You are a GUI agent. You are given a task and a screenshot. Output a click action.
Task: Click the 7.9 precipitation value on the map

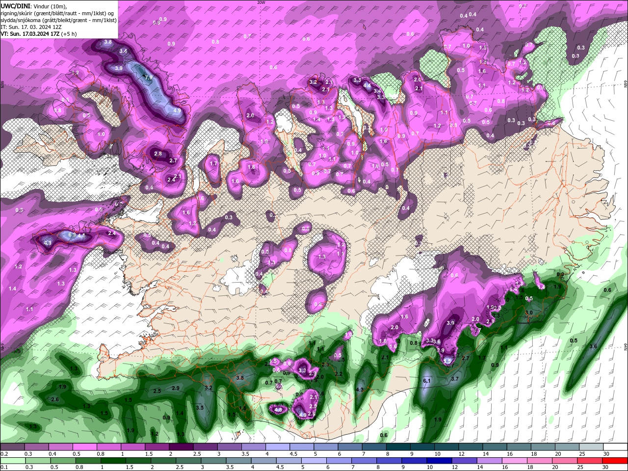[148, 78]
